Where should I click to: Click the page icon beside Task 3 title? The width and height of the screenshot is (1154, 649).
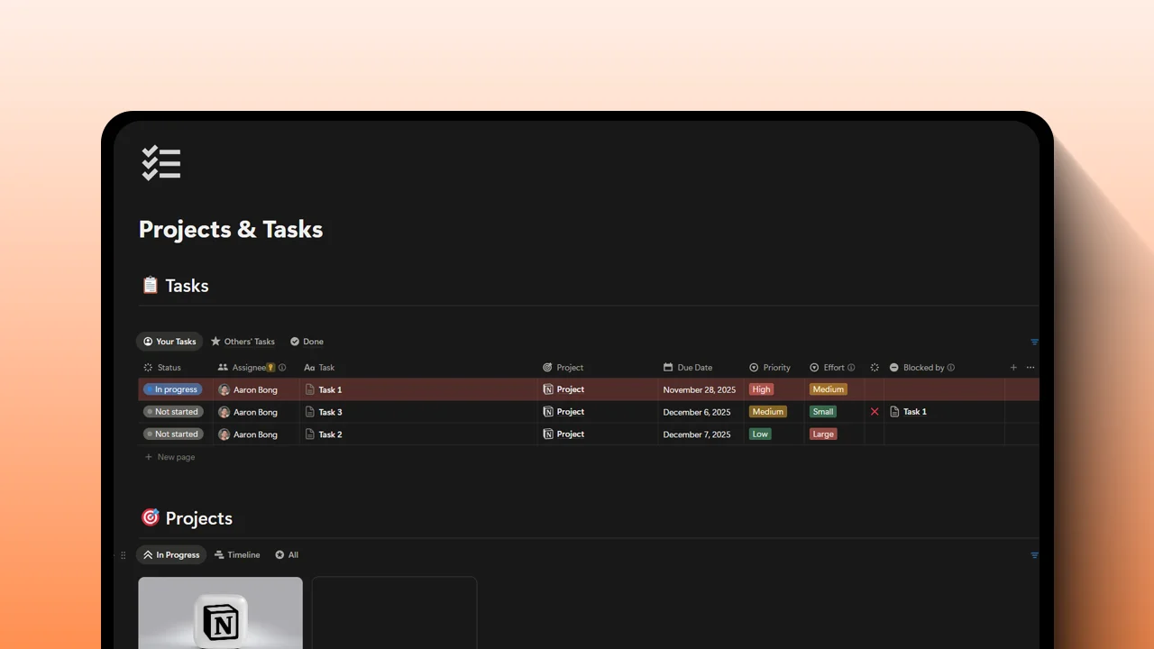pyautogui.click(x=310, y=412)
